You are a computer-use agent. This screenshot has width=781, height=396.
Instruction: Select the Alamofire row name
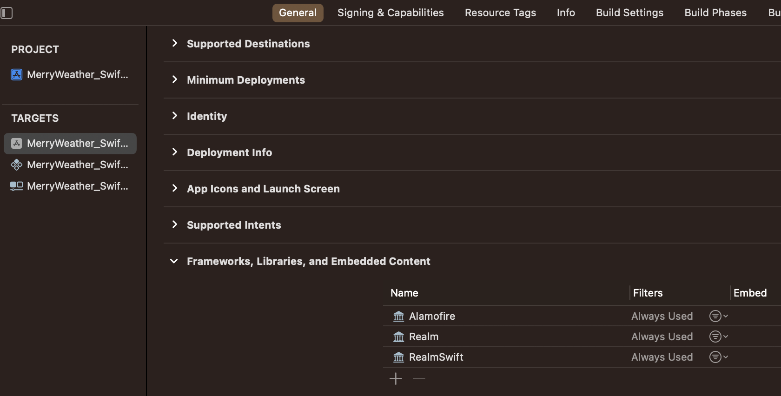(x=432, y=316)
